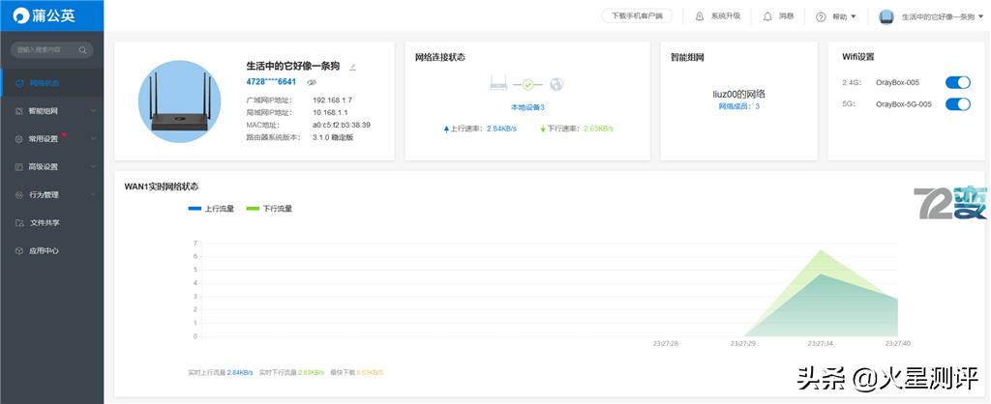Toggle the 5G OrayBox-5G-005 wifi switch

point(957,104)
